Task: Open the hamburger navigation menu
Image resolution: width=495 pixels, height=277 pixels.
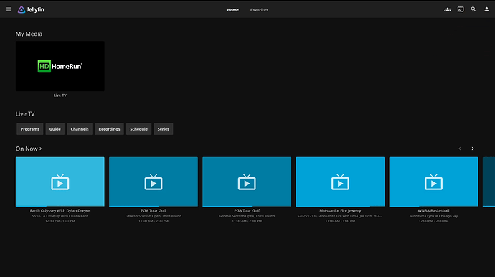Action: click(9, 9)
